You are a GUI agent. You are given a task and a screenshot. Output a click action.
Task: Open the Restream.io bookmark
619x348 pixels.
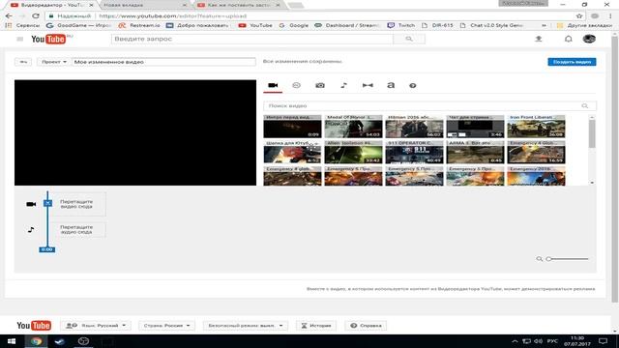pyautogui.click(x=139, y=25)
